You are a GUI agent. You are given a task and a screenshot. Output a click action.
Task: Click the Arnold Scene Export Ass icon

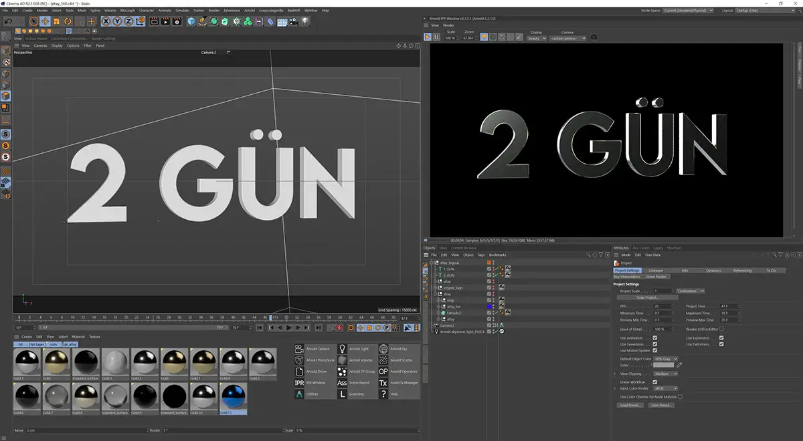pyautogui.click(x=341, y=383)
